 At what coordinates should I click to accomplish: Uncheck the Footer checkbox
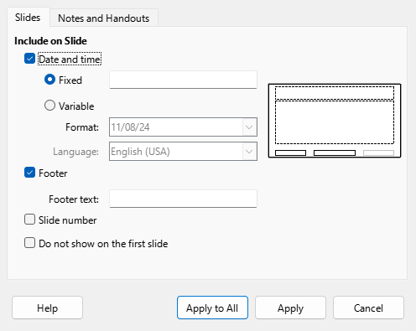point(29,173)
